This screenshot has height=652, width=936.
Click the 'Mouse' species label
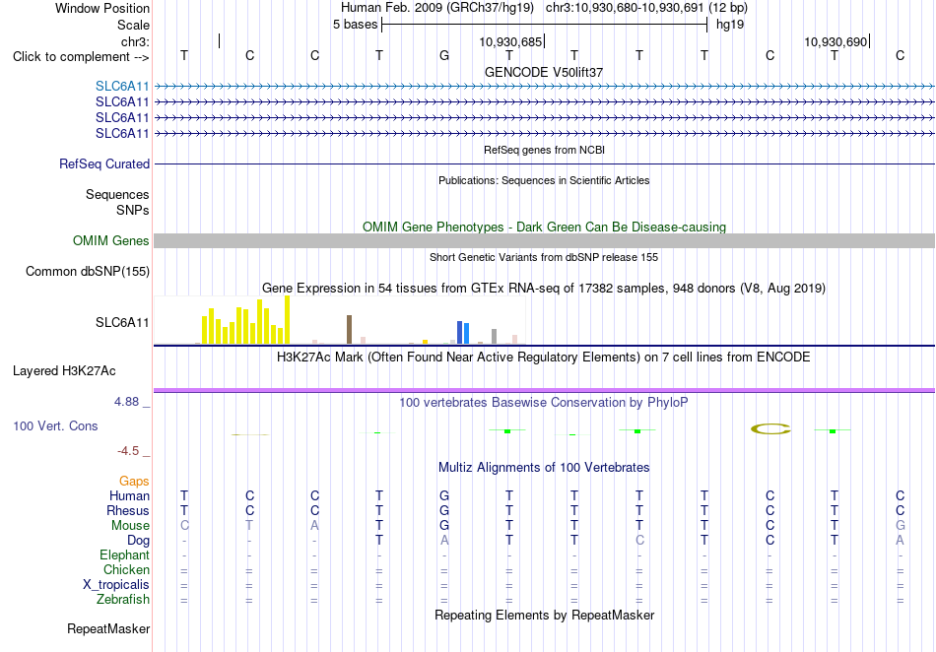[x=130, y=526]
